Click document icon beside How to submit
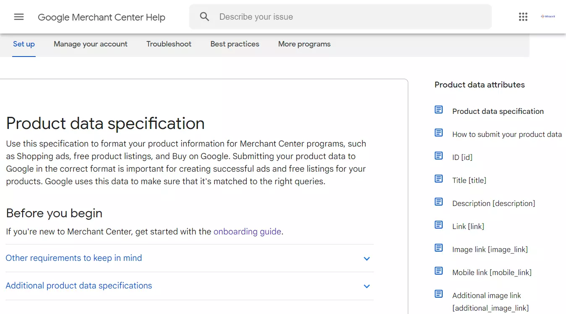This screenshot has height=314, width=566. click(x=438, y=133)
